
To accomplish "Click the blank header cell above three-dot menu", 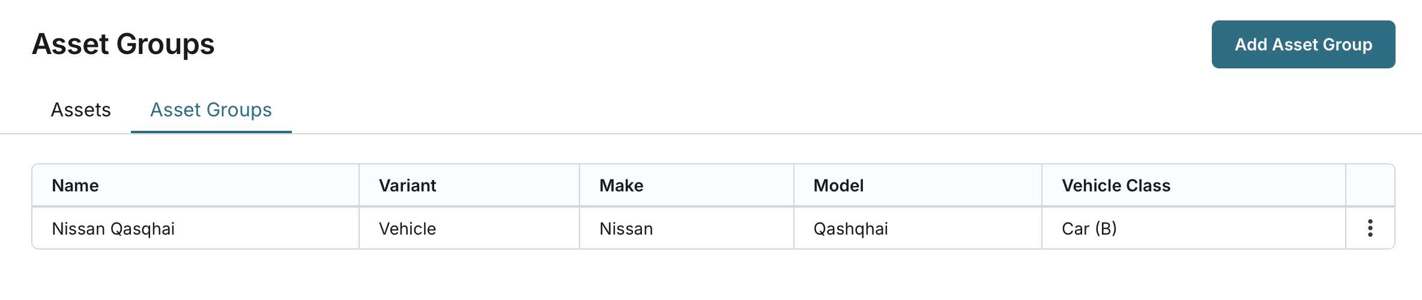I will [x=1370, y=185].
